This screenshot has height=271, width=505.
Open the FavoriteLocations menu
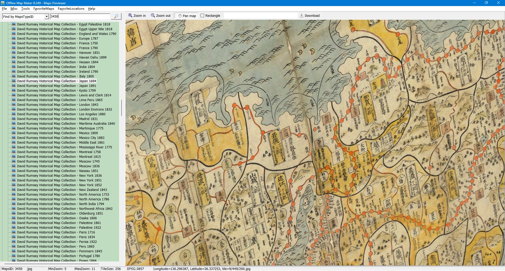pyautogui.click(x=71, y=9)
